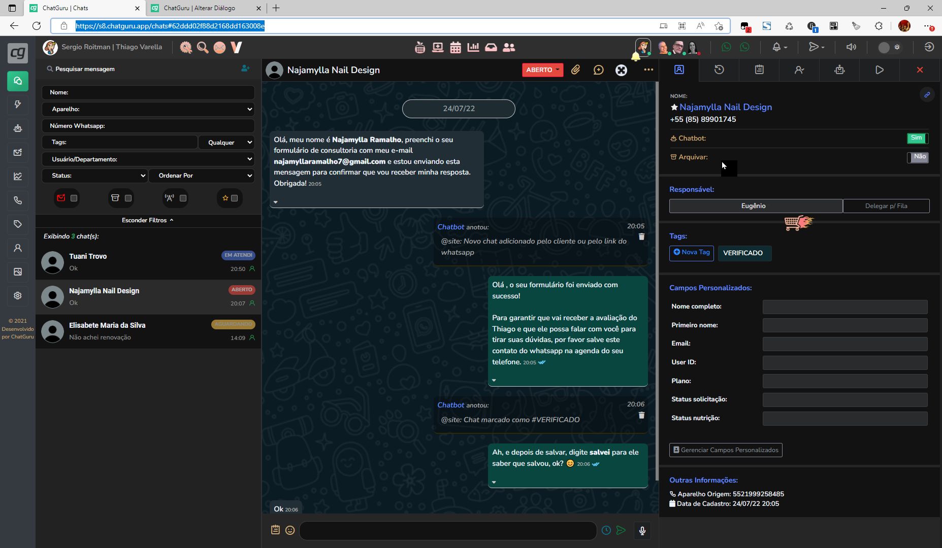Click the logout icon in the top bar

(929, 47)
